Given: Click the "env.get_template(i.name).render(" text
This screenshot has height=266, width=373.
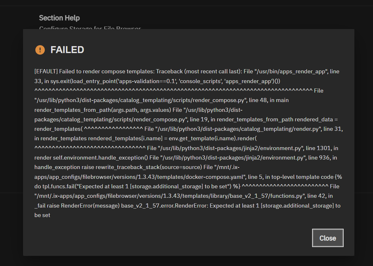Looking at the screenshot, I should (x=209, y=138).
